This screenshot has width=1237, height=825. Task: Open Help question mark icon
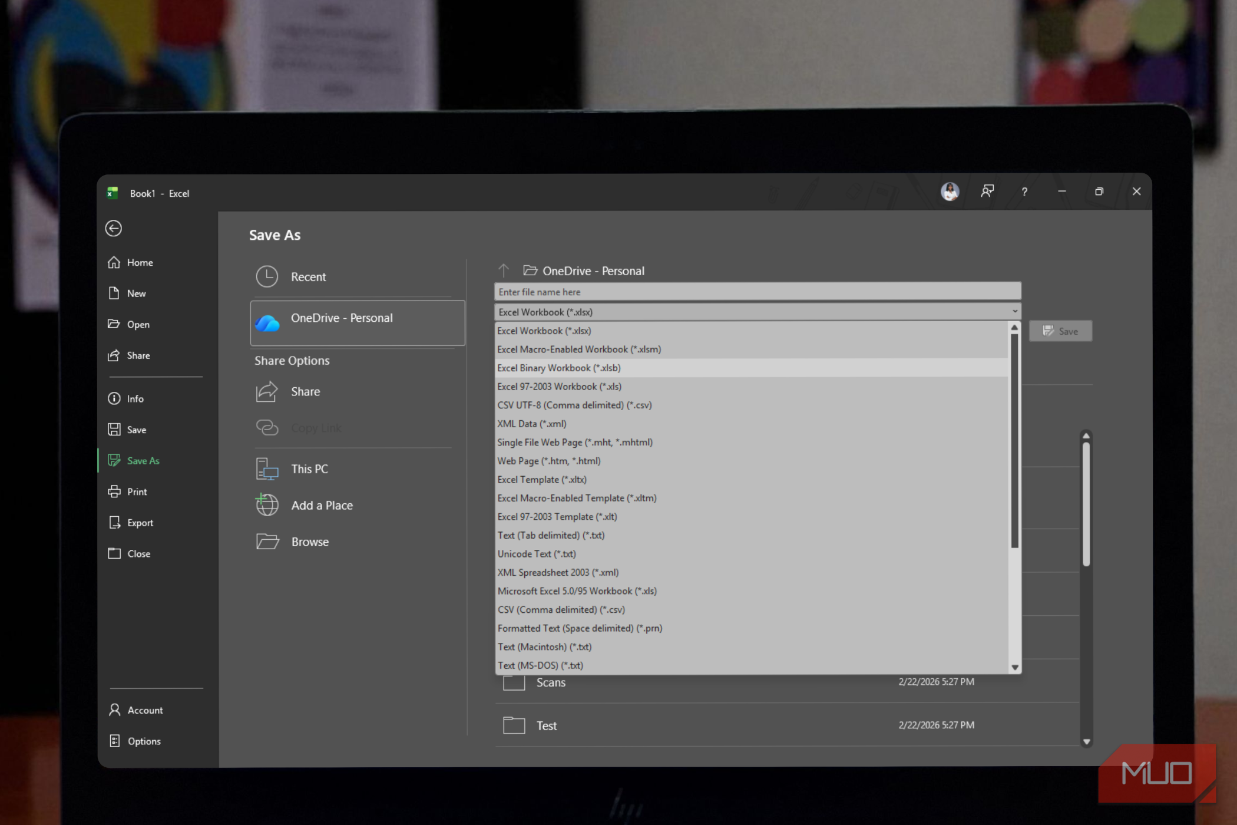pos(1024,192)
